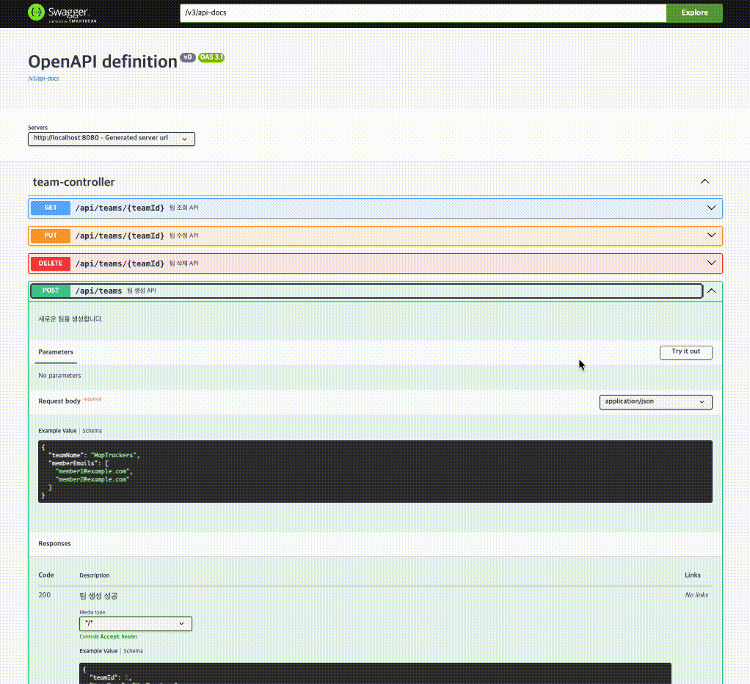
Task: Click the POST /api/teams path text
Action: (x=98, y=291)
